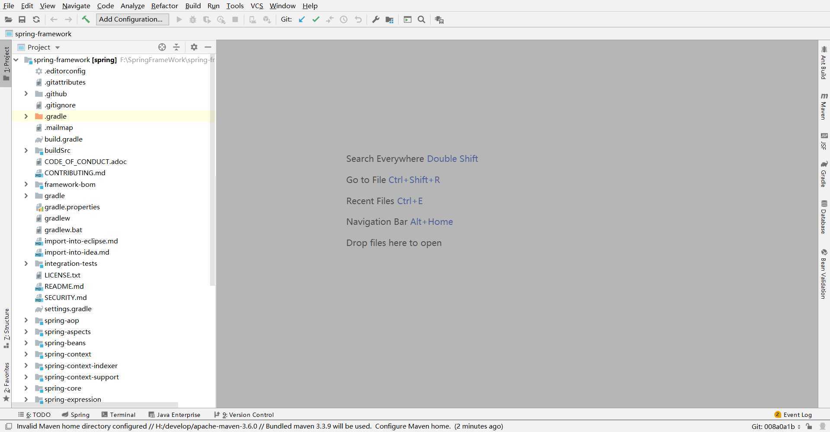The image size is (830, 432).
Task: Click the Git Update Project arrow
Action: pyautogui.click(x=302, y=19)
